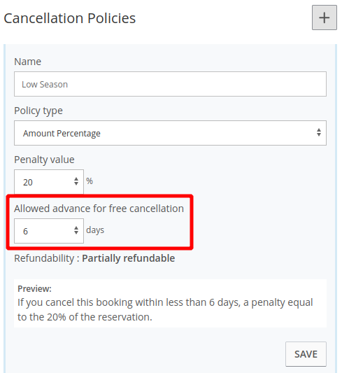Open the Policy type dropdown
342x373 pixels.
[170, 133]
